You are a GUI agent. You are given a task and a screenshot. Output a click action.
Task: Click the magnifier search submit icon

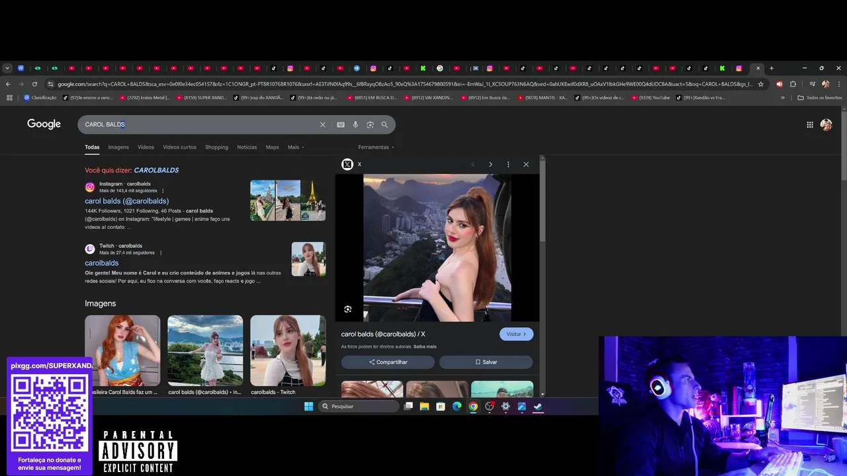click(x=384, y=124)
